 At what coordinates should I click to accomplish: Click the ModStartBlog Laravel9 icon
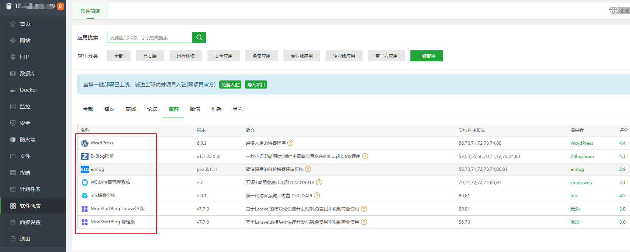(x=85, y=209)
